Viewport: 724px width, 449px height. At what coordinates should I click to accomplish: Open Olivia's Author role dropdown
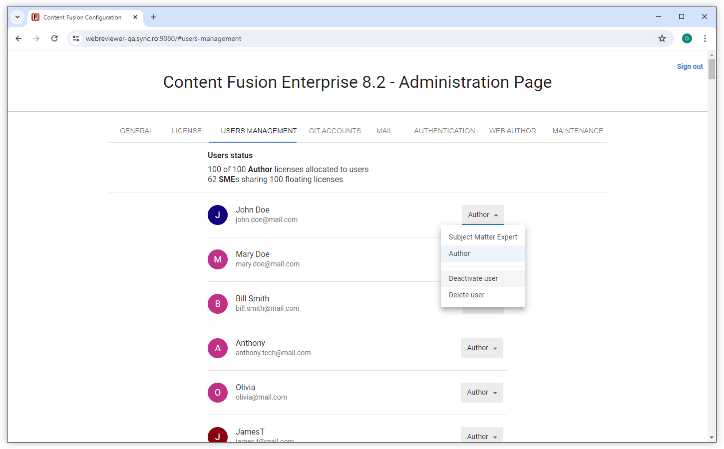click(x=482, y=393)
